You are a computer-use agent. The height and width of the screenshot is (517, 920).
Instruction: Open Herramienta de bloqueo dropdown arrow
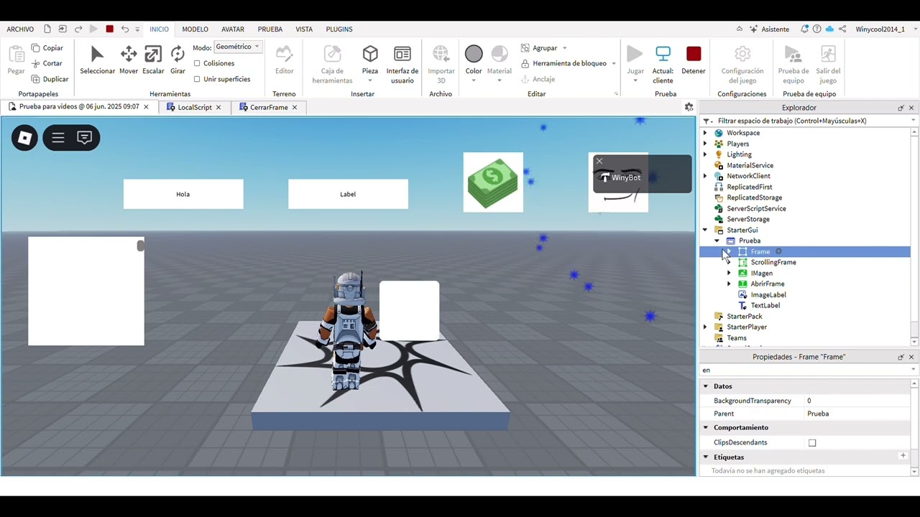[x=613, y=64]
